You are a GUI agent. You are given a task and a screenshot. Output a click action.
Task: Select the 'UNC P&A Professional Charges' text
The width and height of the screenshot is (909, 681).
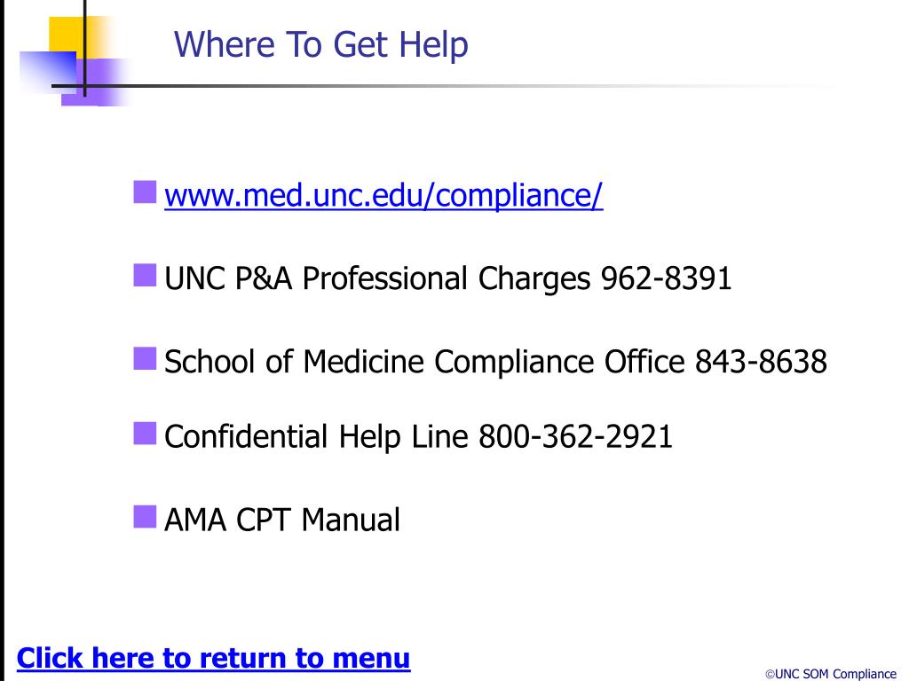[x=377, y=278]
